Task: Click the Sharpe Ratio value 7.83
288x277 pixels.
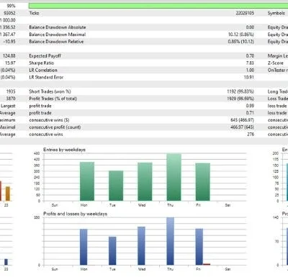Action: coord(250,63)
